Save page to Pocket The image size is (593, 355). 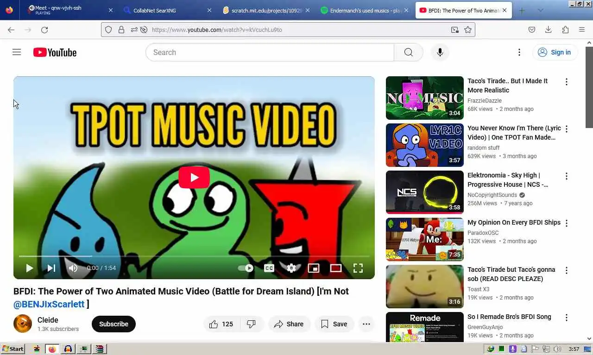click(532, 30)
